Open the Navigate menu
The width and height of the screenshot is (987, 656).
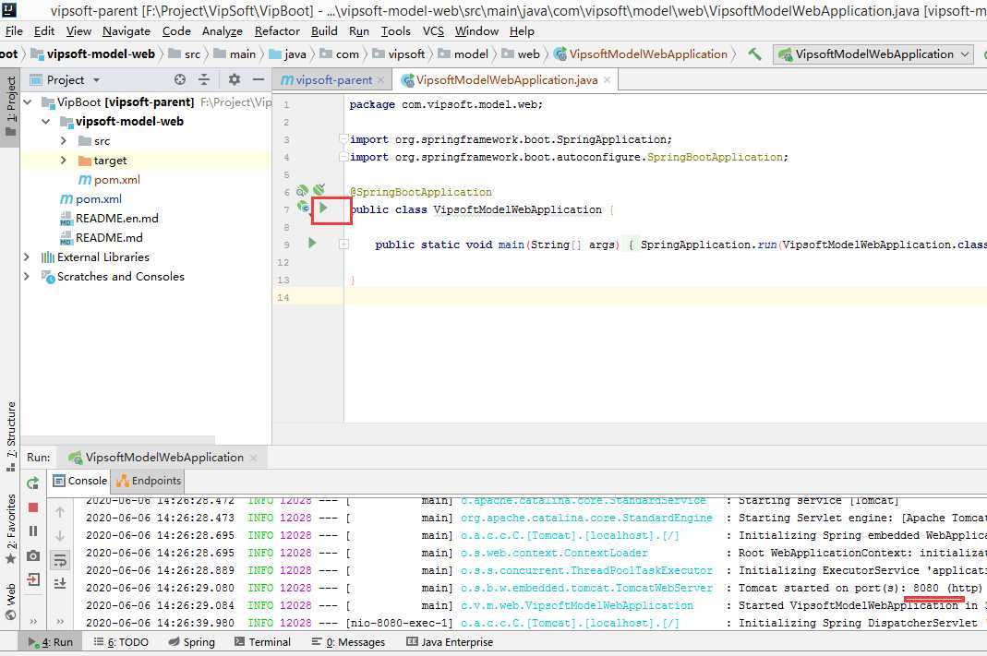pos(126,30)
